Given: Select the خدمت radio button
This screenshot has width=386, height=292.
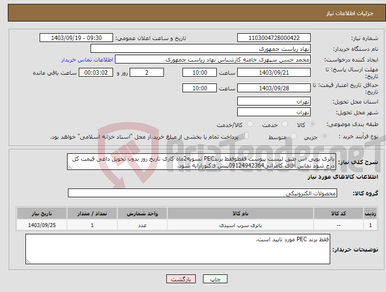Looking at the screenshot, I should (x=285, y=124).
